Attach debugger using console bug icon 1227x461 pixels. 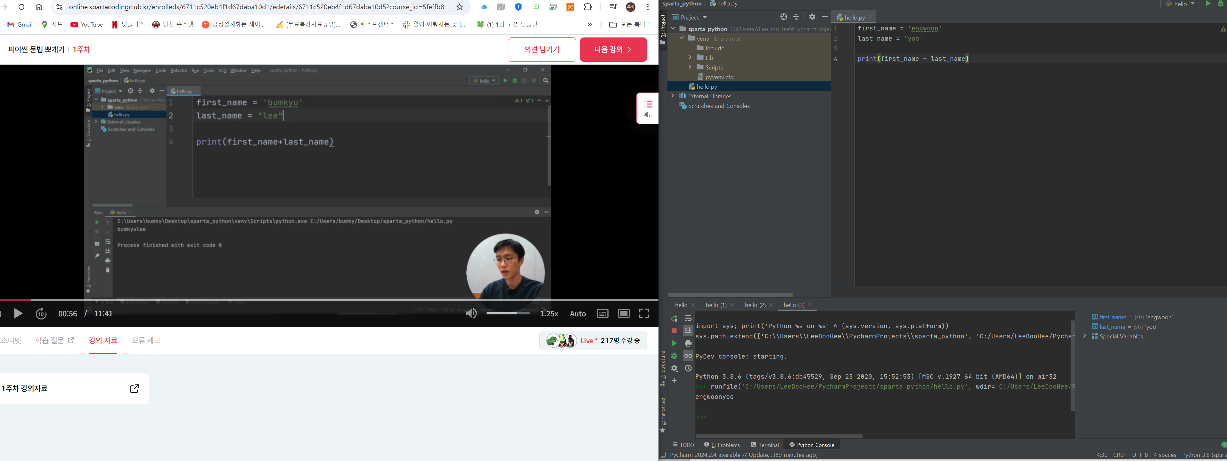[x=674, y=356]
